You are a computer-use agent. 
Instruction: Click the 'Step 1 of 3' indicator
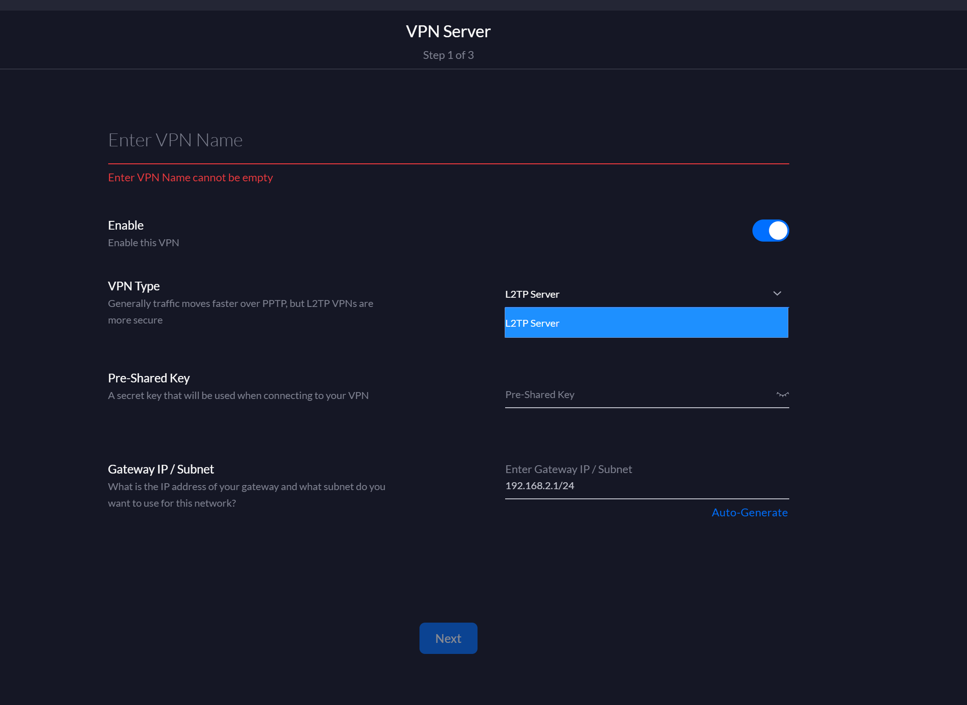click(x=448, y=55)
